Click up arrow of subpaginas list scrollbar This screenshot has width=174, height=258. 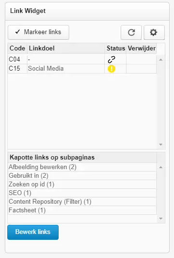[161, 167]
